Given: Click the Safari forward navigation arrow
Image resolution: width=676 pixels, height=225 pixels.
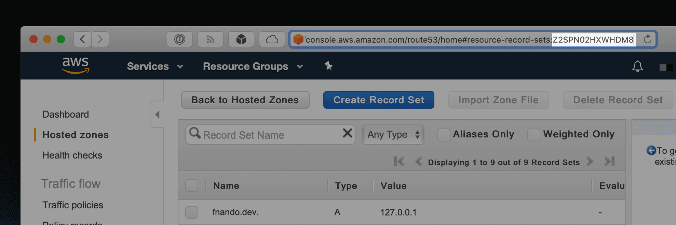Looking at the screenshot, I should click(100, 39).
